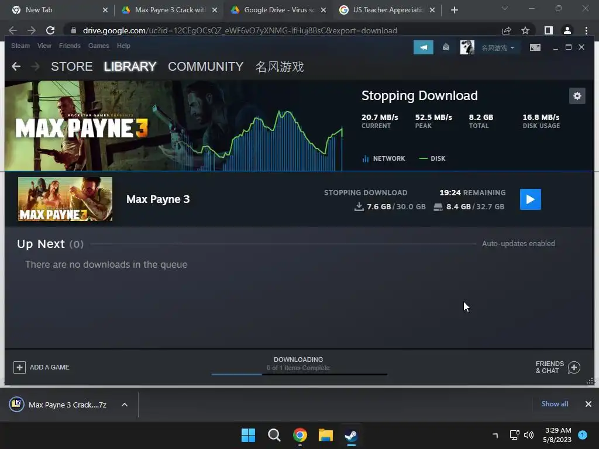Click the Chrome share page icon

pos(507,30)
